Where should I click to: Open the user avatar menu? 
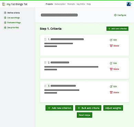coord(129,4)
